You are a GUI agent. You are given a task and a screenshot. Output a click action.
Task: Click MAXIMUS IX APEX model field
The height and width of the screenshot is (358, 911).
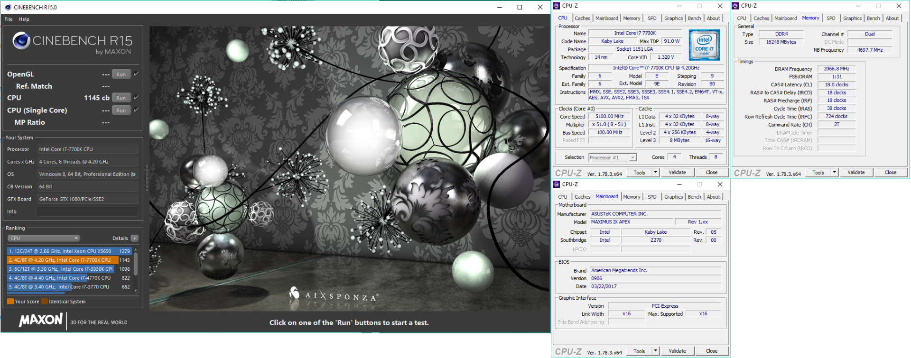[632, 222]
